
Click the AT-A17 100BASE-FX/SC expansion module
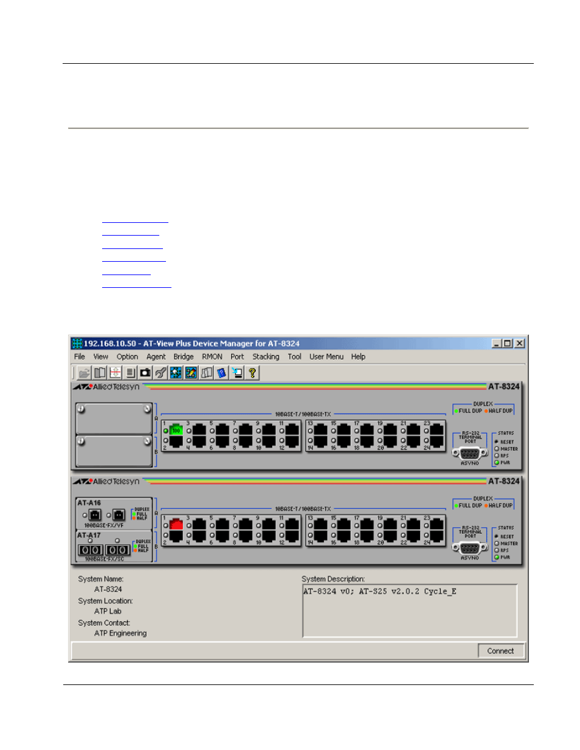pyautogui.click(x=114, y=546)
